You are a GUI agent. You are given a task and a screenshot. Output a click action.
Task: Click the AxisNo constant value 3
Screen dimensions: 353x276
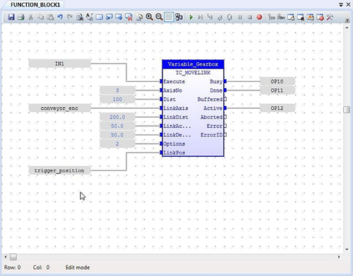coord(117,90)
